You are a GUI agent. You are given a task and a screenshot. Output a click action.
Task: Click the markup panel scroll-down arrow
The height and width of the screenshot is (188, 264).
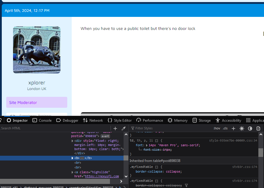coord(126,176)
